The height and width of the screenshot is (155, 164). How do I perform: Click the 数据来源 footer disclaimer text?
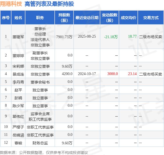coord(44,153)
